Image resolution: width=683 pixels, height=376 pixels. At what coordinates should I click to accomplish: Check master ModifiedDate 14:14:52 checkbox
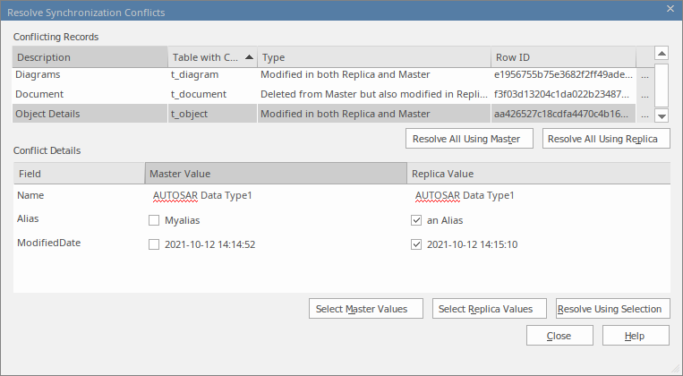[x=154, y=244]
